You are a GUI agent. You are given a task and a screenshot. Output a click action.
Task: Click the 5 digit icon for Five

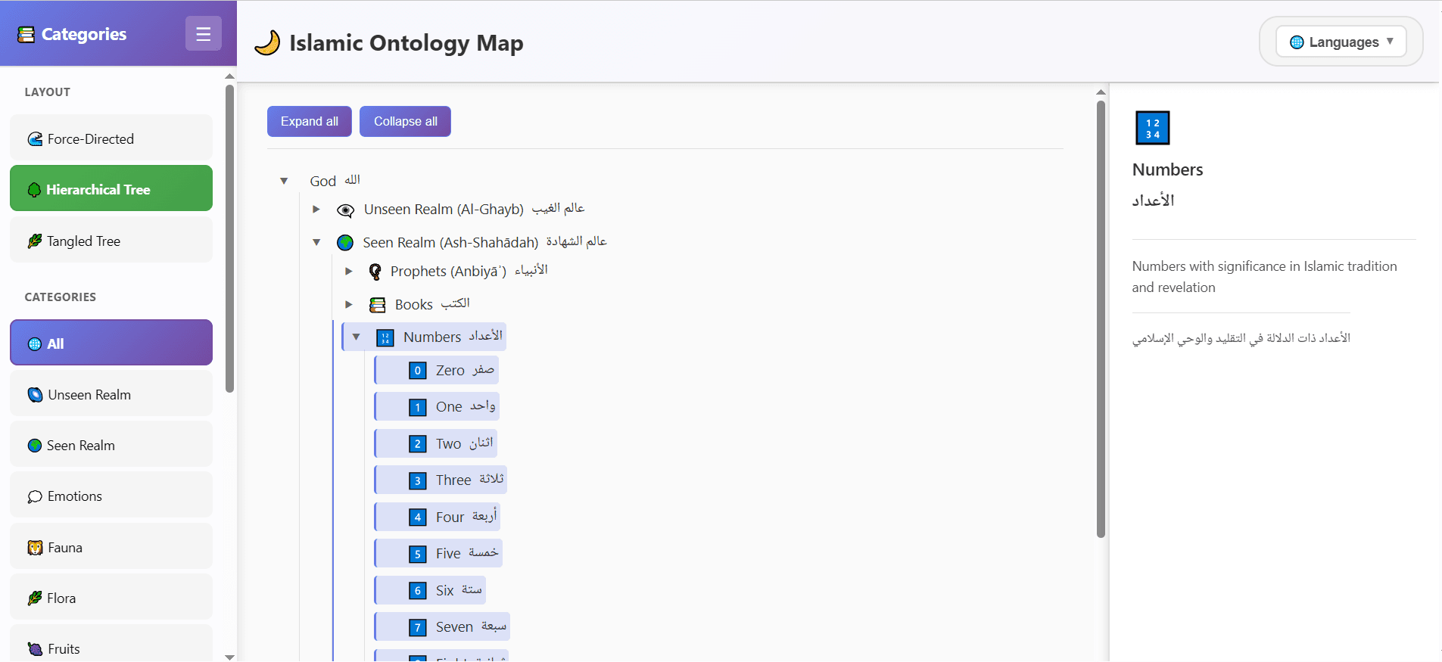coord(418,554)
